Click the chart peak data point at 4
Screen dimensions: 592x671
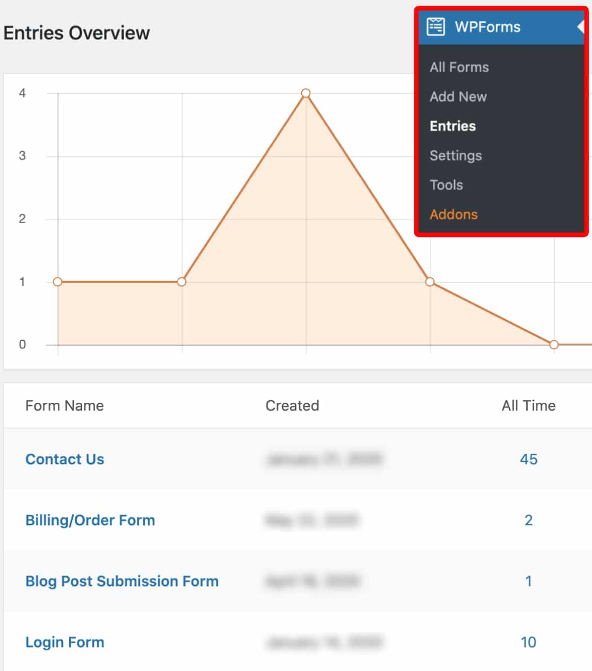[306, 93]
